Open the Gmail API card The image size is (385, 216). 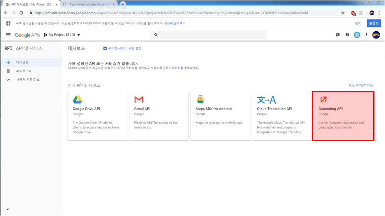pyautogui.click(x=159, y=115)
